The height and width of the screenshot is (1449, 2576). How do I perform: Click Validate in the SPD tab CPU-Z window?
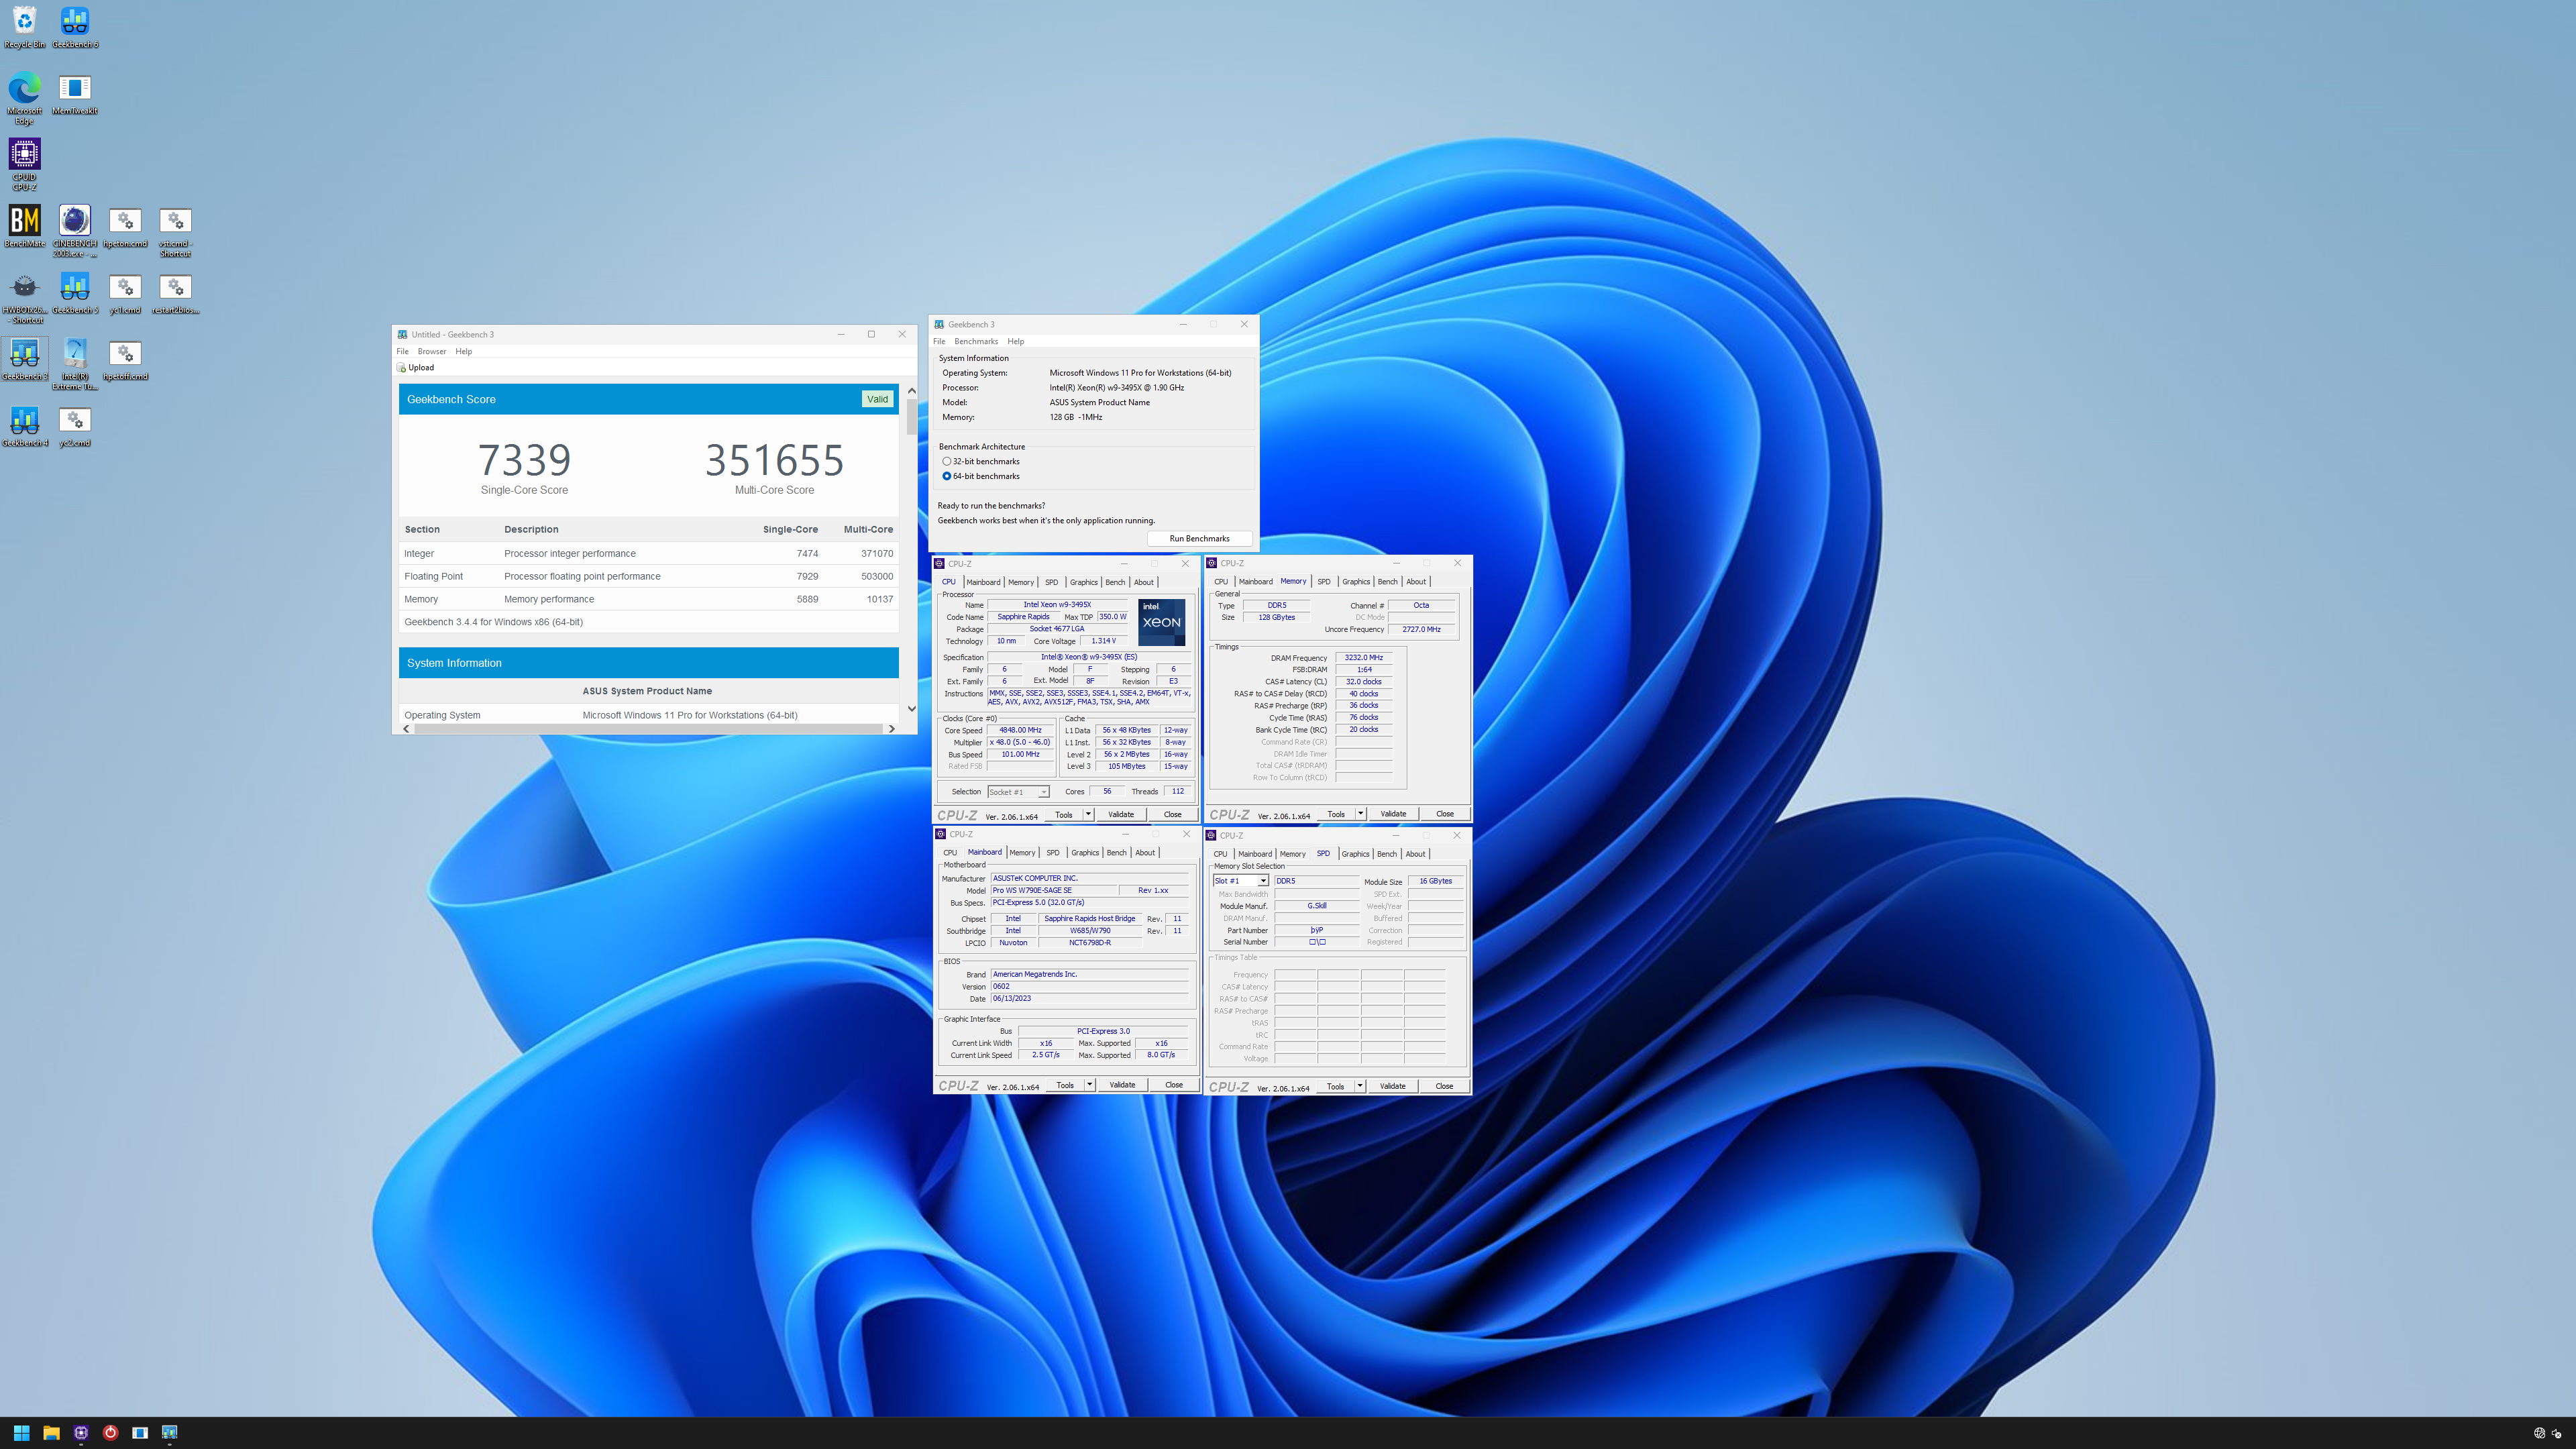[x=1392, y=1086]
